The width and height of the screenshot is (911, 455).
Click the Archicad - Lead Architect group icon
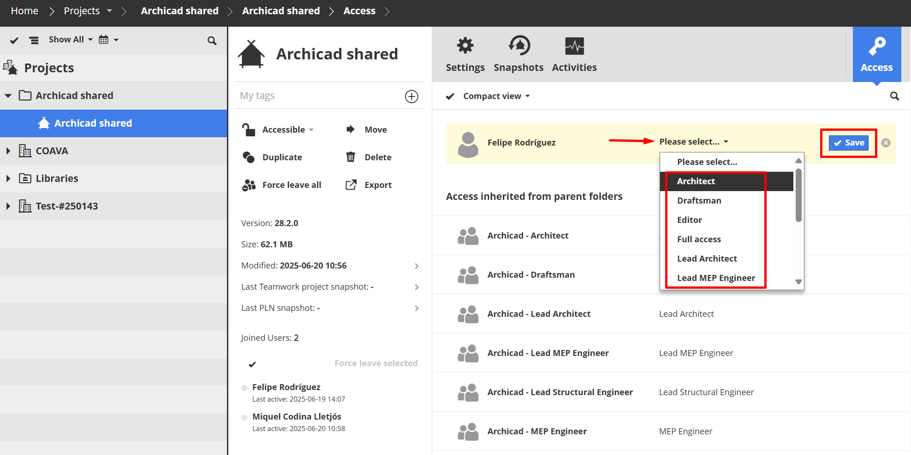tap(468, 314)
